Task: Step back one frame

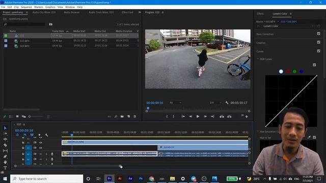Action: [191, 116]
